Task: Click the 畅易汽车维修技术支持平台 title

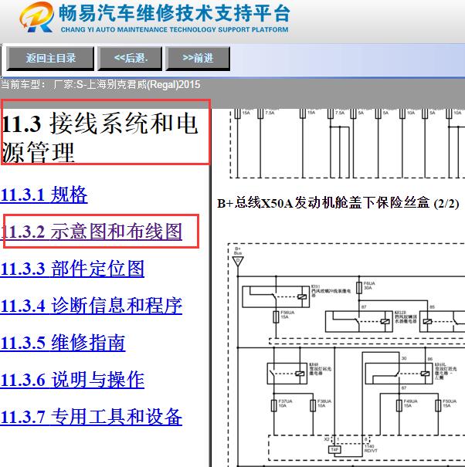Action: 174,13
